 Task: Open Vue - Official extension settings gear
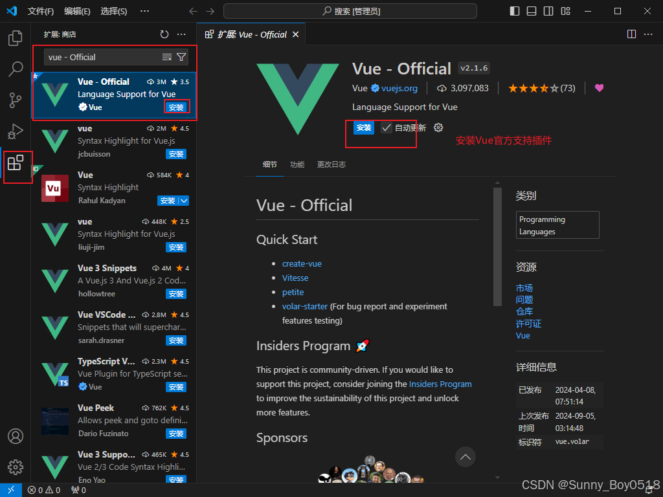pyautogui.click(x=438, y=127)
